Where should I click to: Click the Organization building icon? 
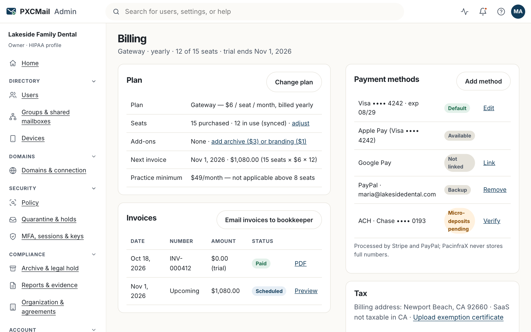(13, 307)
